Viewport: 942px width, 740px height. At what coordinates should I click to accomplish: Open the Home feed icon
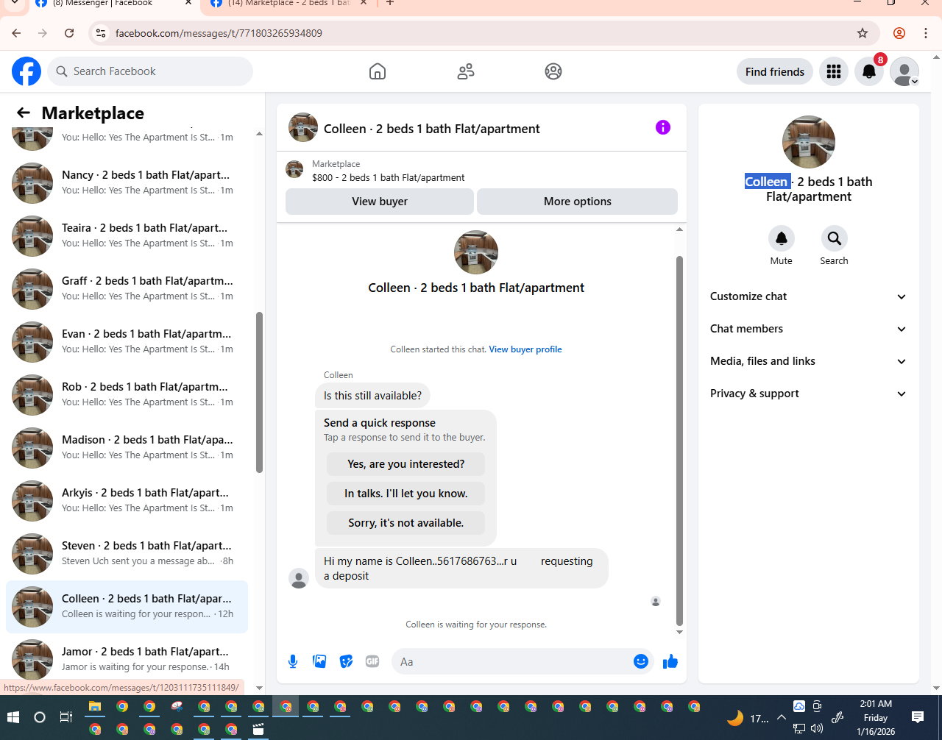pos(378,71)
